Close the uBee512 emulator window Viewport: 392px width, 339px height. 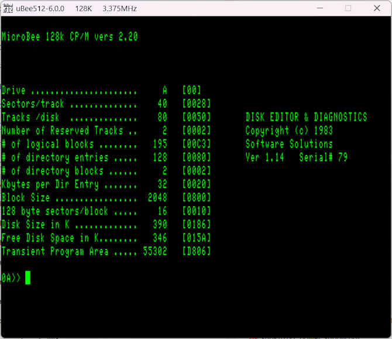point(375,8)
